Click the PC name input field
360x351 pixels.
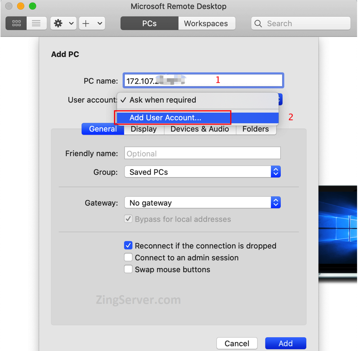click(203, 81)
